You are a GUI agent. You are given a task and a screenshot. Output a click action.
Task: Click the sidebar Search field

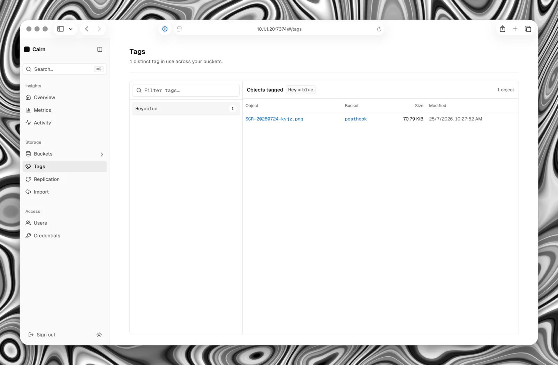pyautogui.click(x=65, y=69)
